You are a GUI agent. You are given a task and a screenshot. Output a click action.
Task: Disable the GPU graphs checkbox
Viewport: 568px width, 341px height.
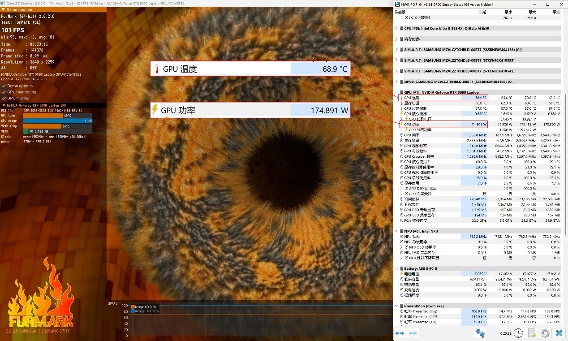pyautogui.click(x=4, y=98)
